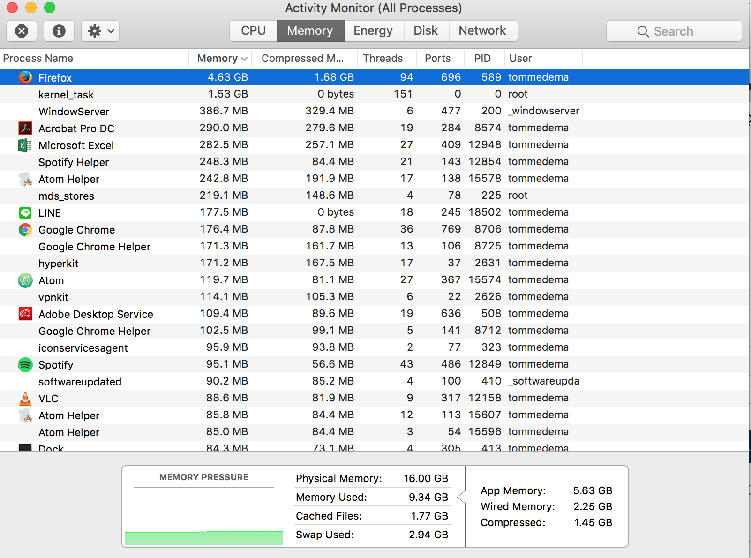751x558 pixels.
Task: Select the vpnkit process row
Action: (375, 297)
